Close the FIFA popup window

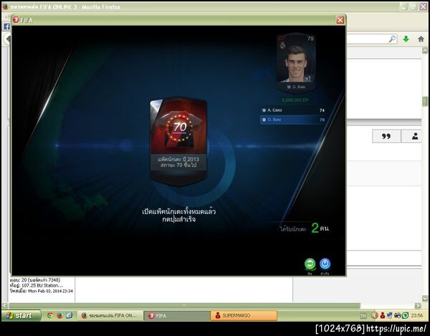[x=340, y=20]
